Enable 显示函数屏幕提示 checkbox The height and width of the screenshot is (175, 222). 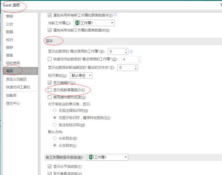(50, 90)
